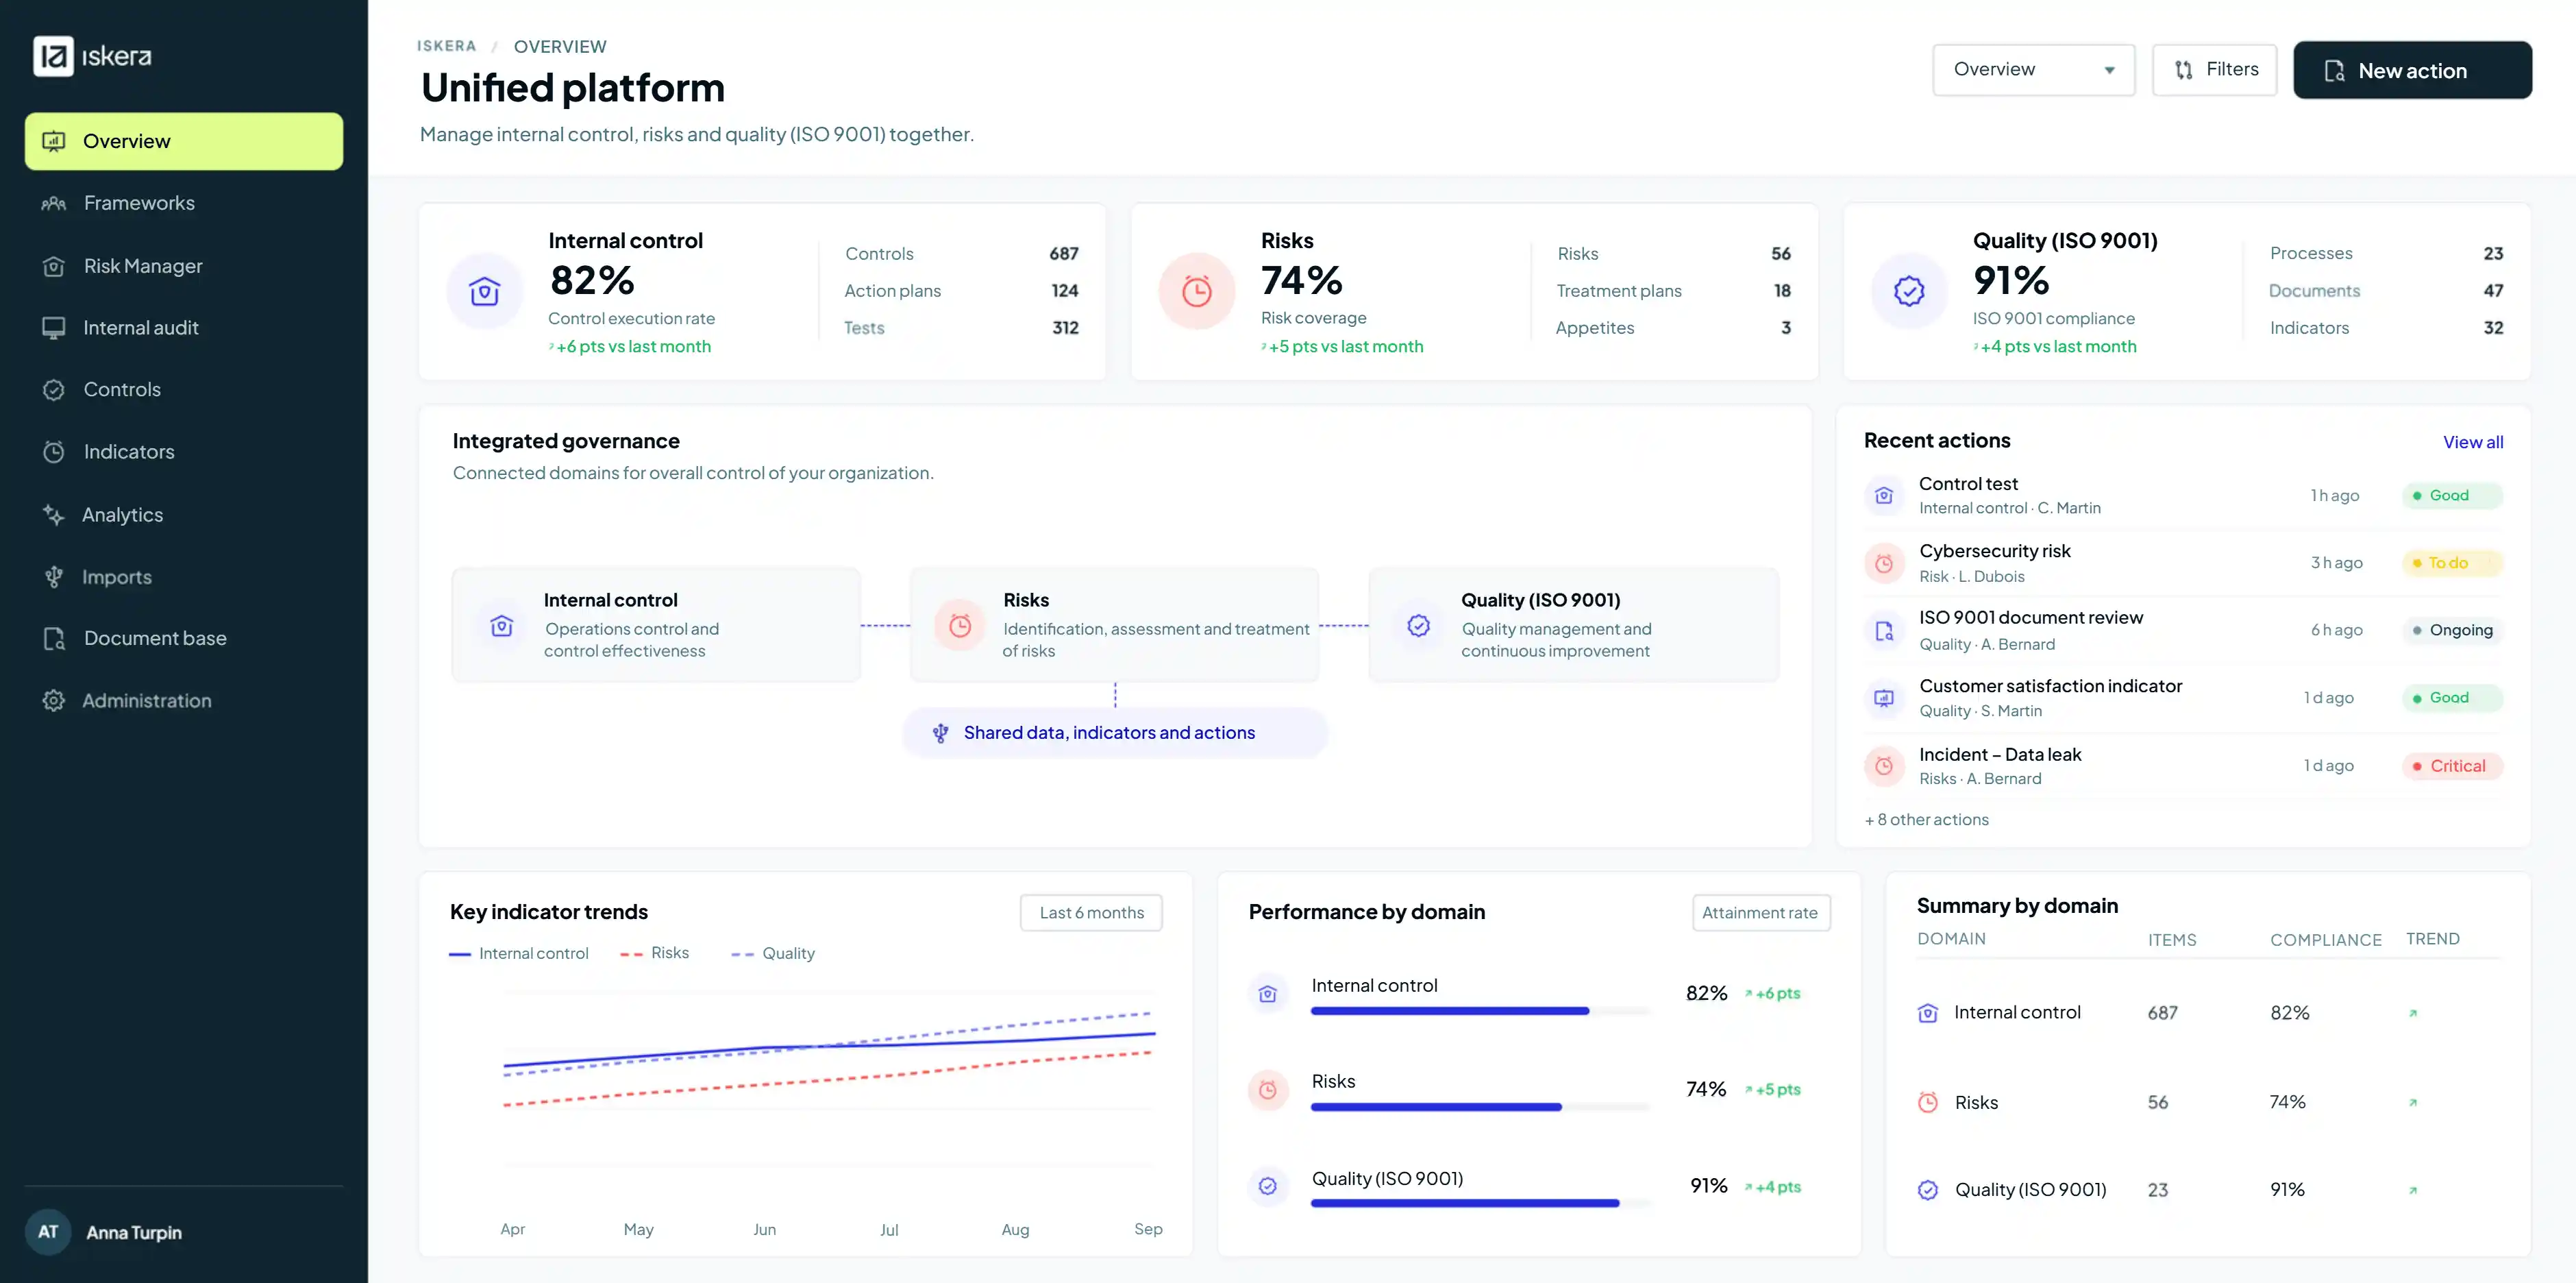Image resolution: width=2576 pixels, height=1283 pixels.
Task: Show the 8 other actions
Action: pyautogui.click(x=1927, y=820)
